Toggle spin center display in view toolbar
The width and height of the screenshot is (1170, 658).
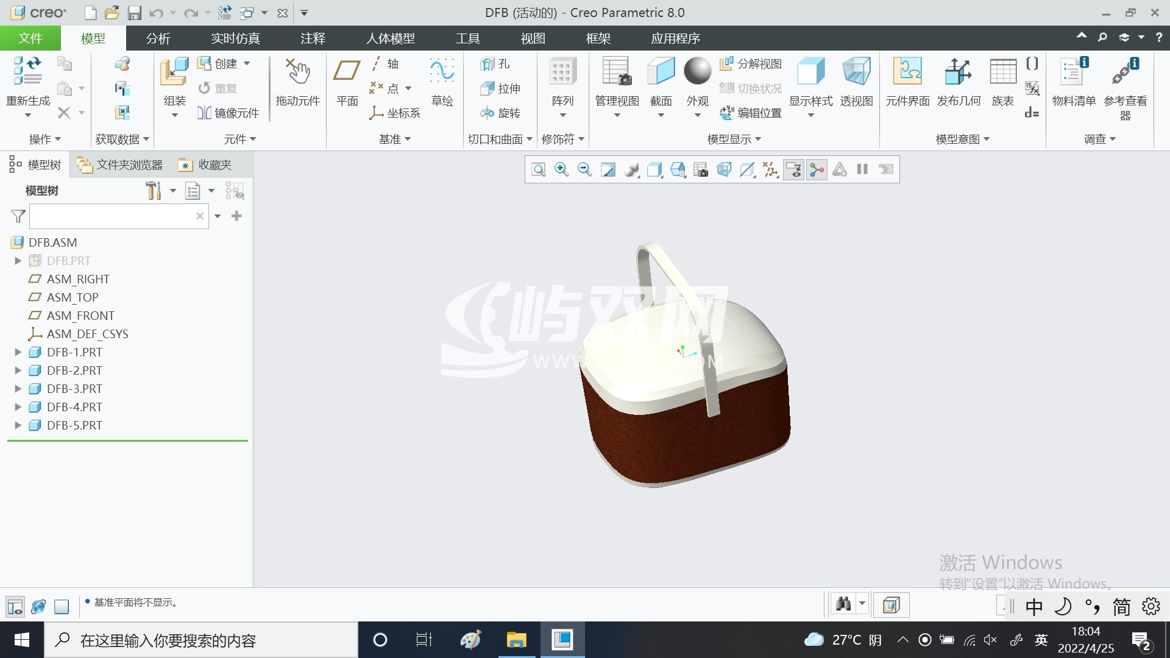tap(817, 169)
